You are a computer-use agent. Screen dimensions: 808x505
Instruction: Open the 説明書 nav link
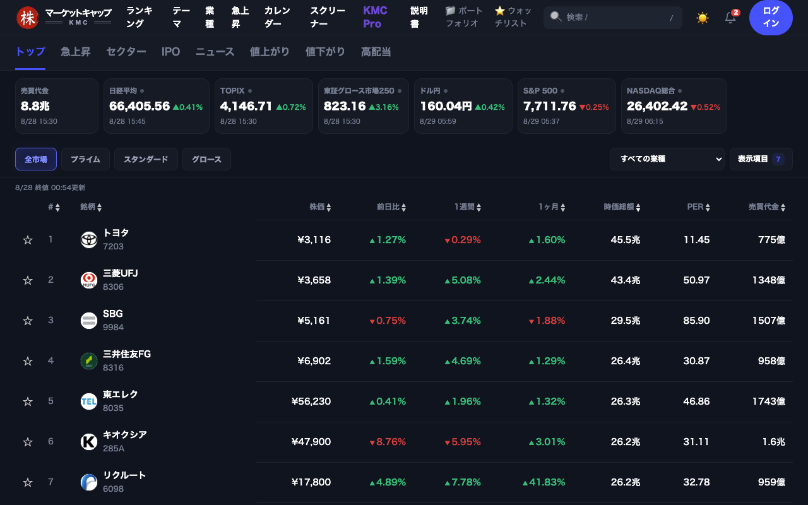(419, 18)
